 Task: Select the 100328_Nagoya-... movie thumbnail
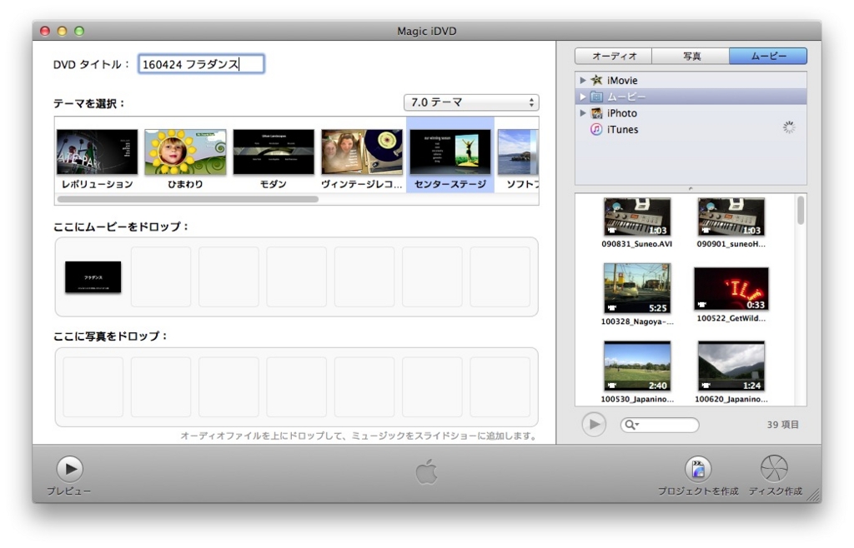(636, 289)
